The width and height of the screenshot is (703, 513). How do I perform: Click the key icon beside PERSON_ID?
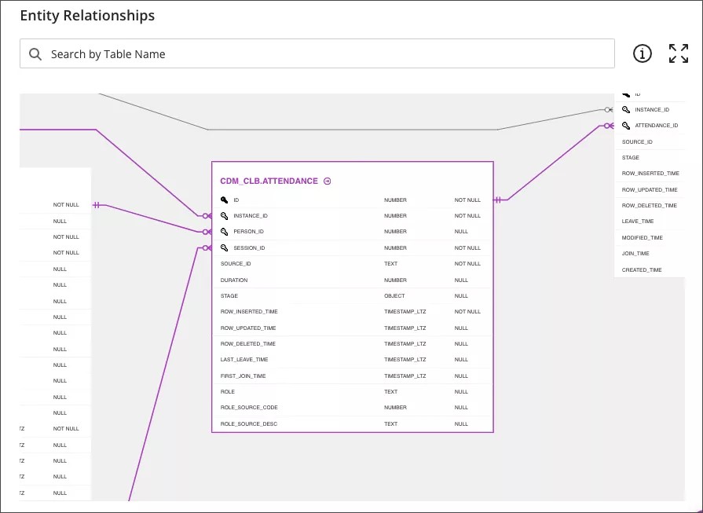pyautogui.click(x=224, y=232)
